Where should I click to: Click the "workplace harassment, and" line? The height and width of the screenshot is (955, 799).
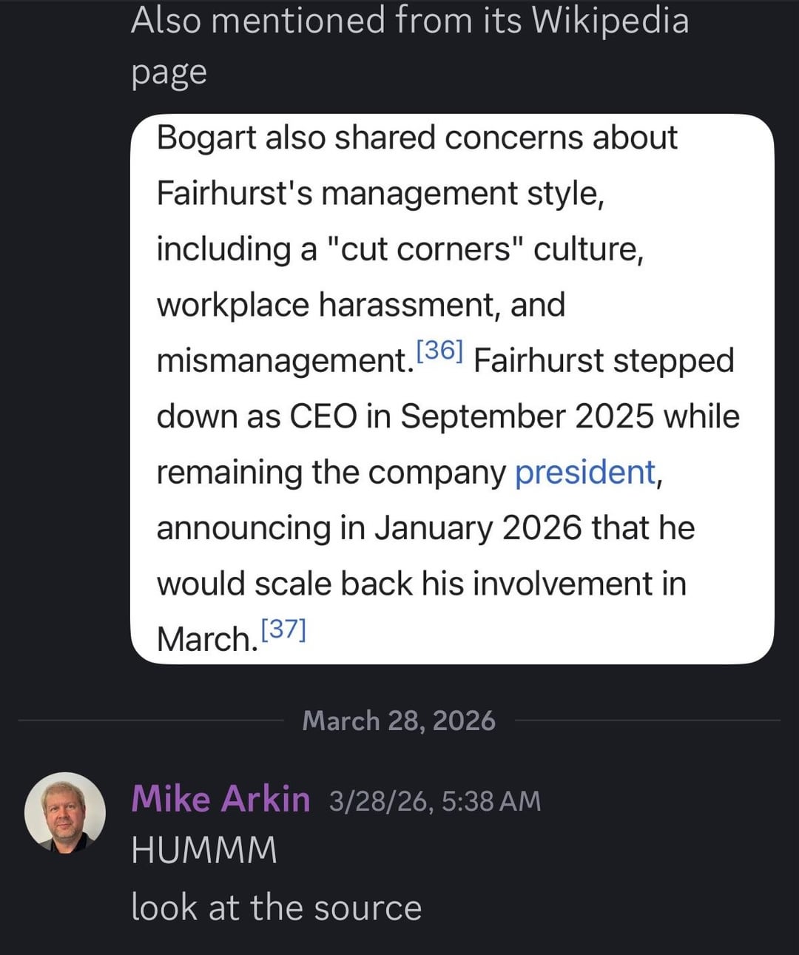(x=360, y=305)
